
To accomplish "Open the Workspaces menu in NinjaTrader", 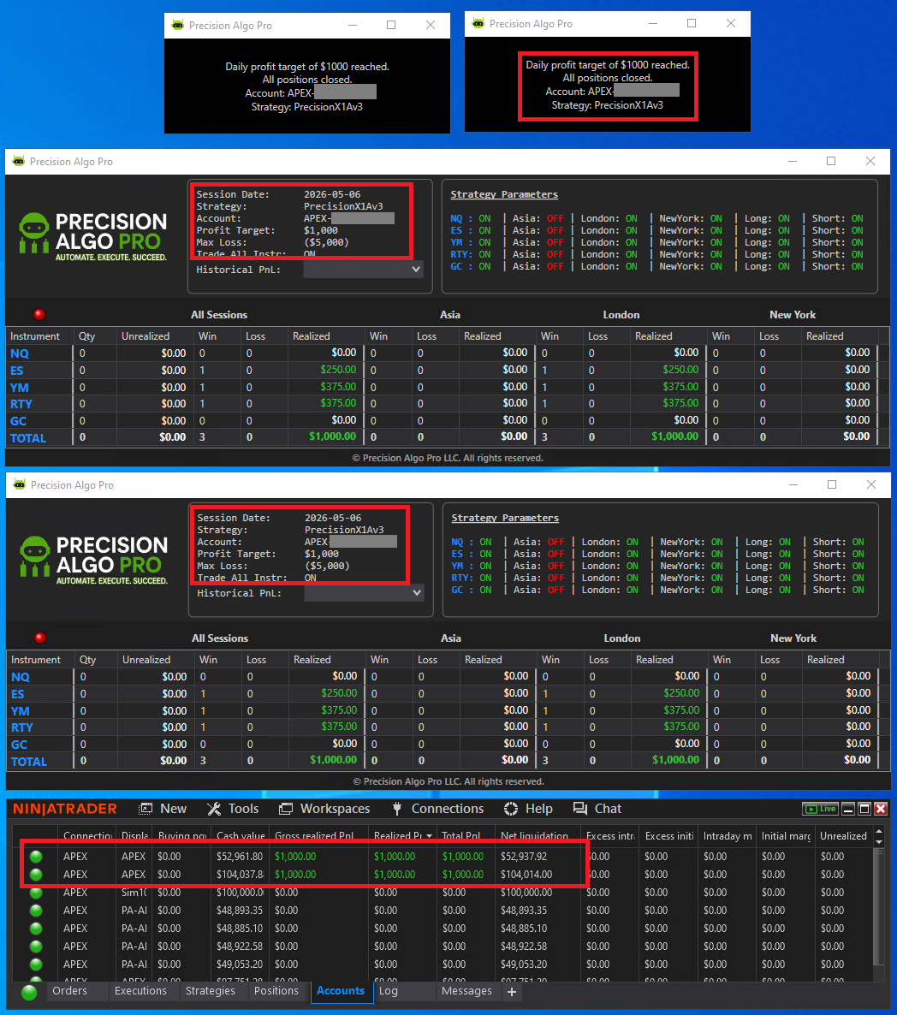I will (324, 809).
